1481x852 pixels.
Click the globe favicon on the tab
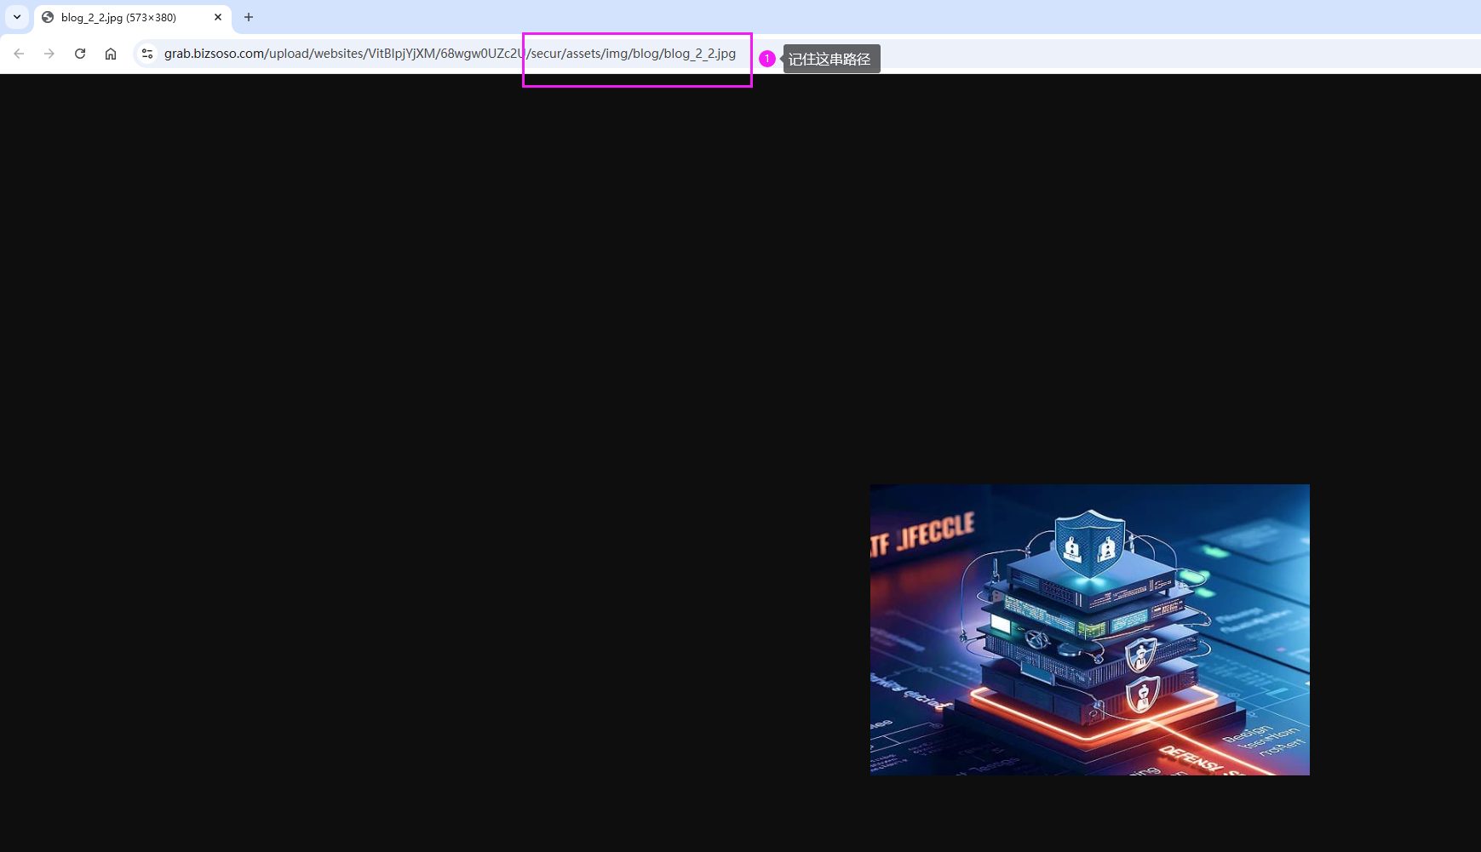point(48,17)
